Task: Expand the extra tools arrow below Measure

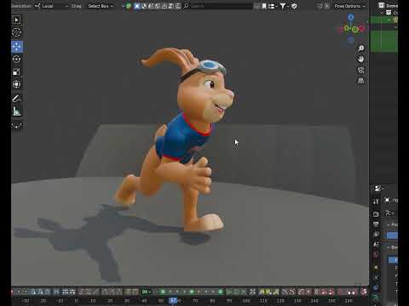Action: click(x=16, y=126)
